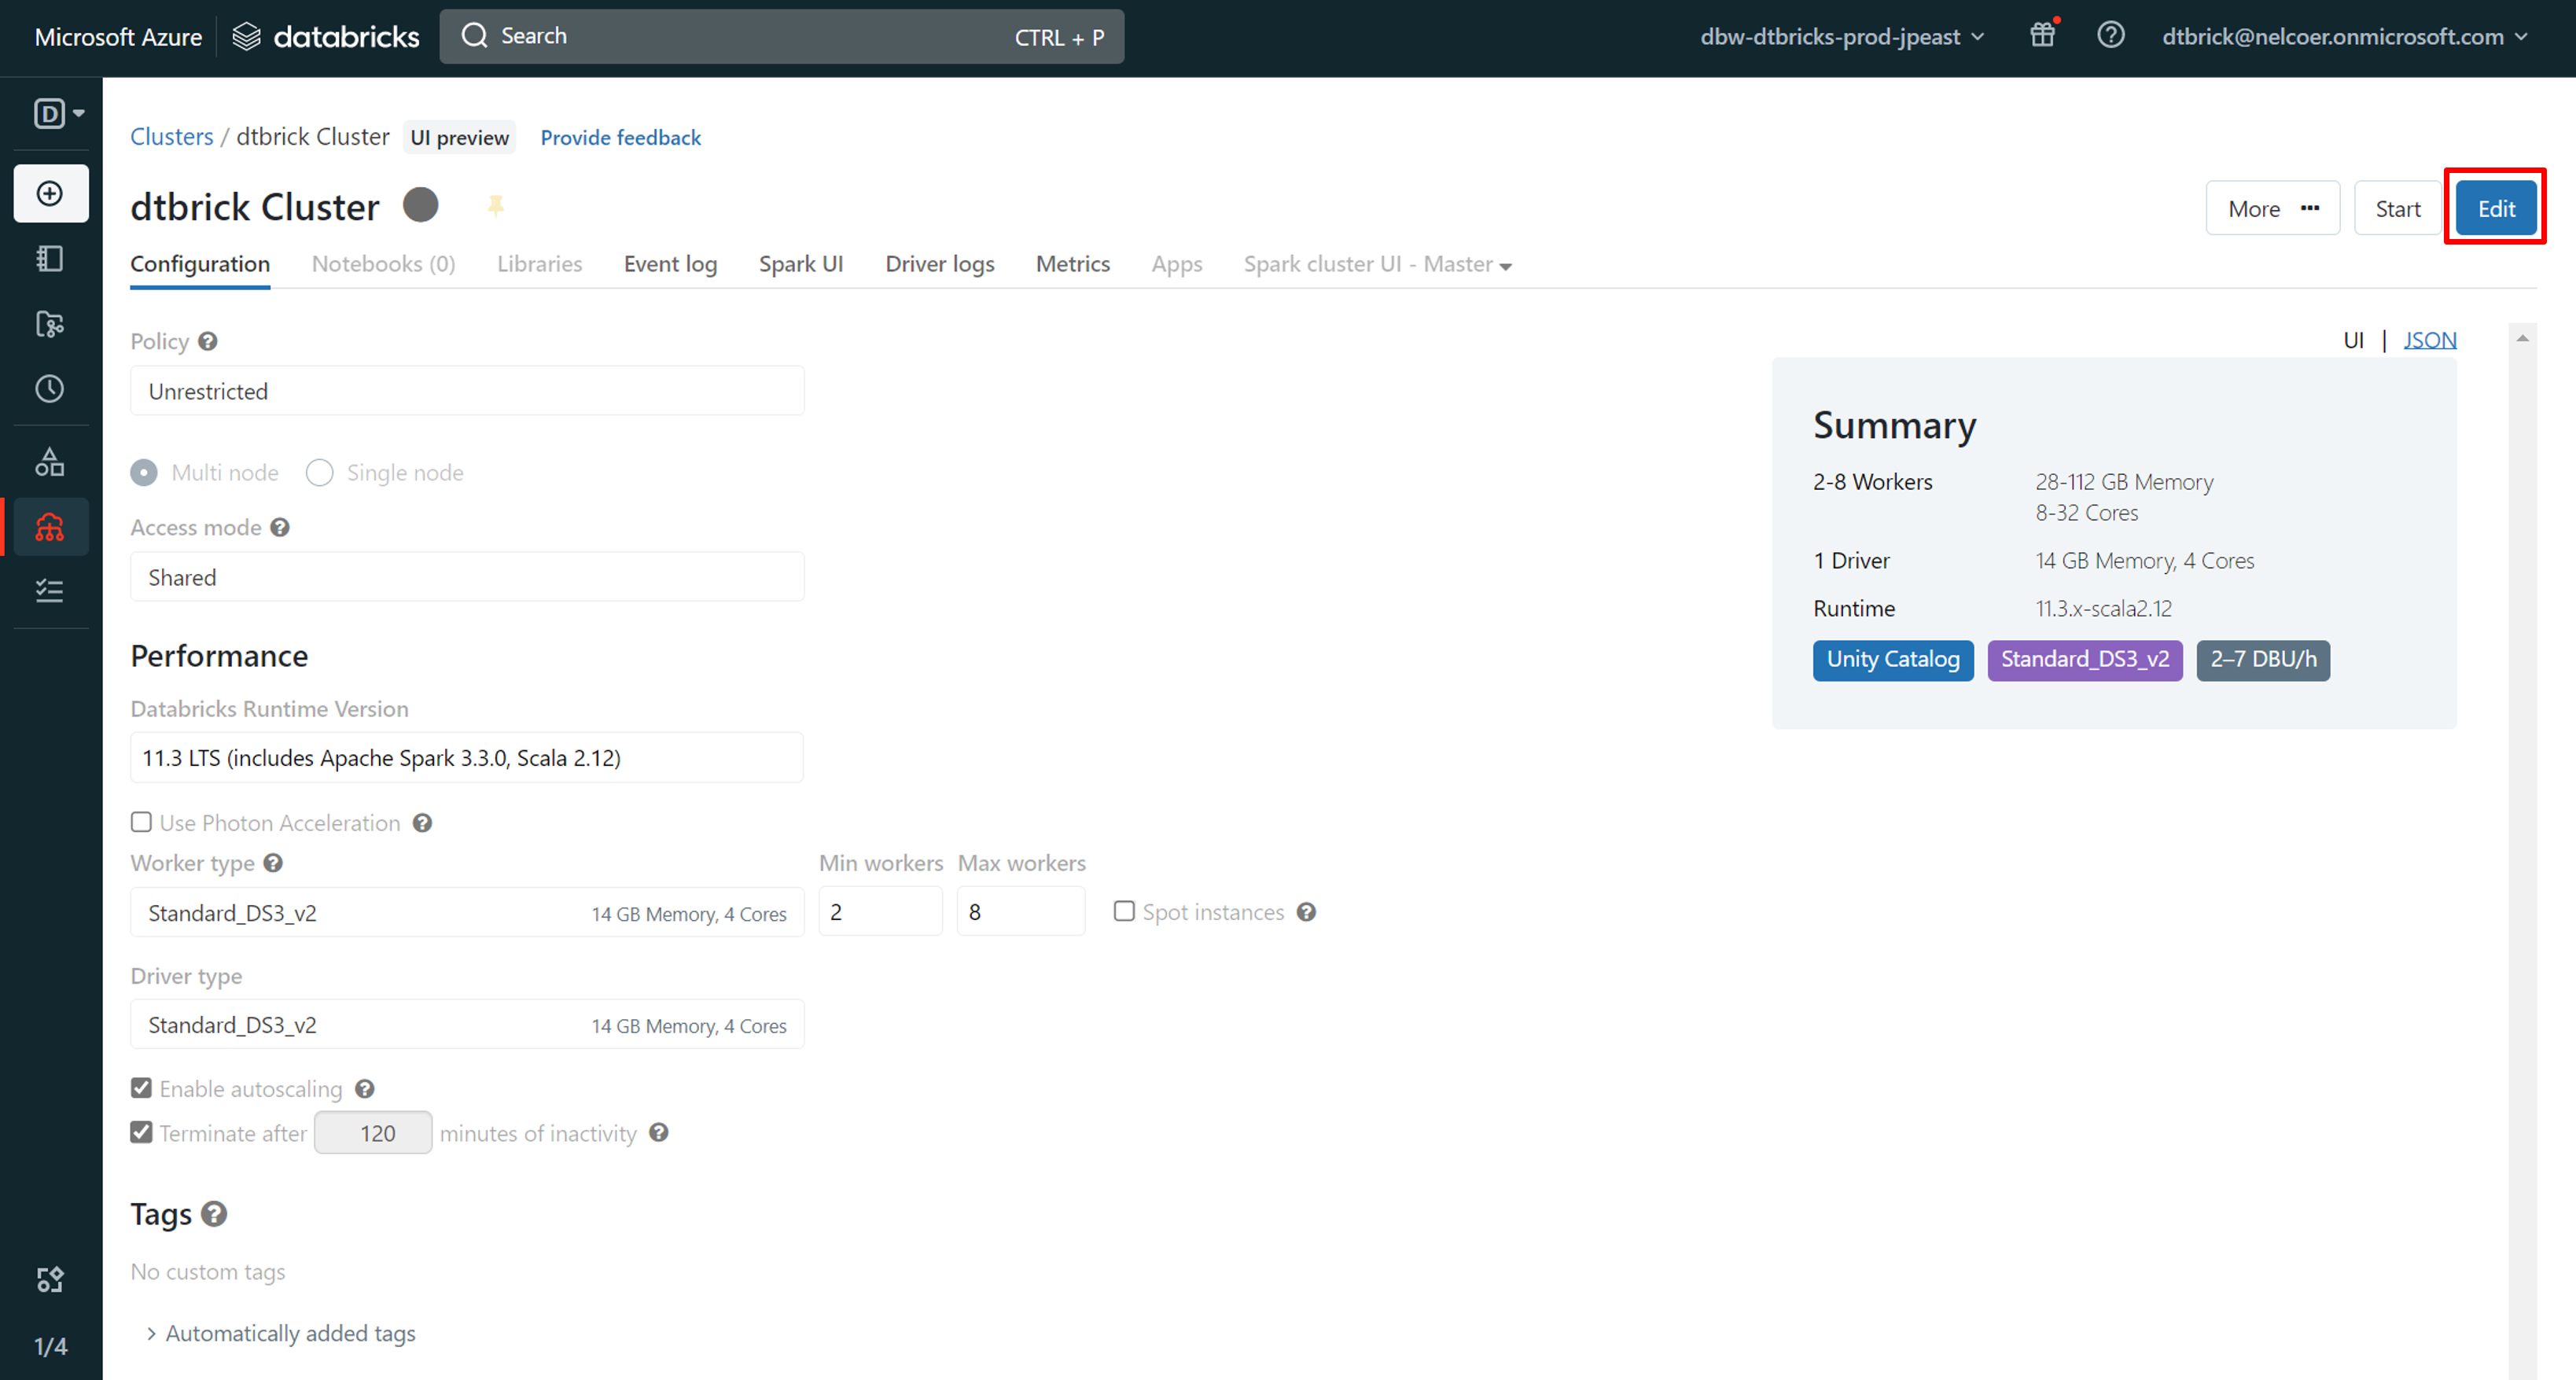Click the Max workers input field
2576x1380 pixels.
1020,912
